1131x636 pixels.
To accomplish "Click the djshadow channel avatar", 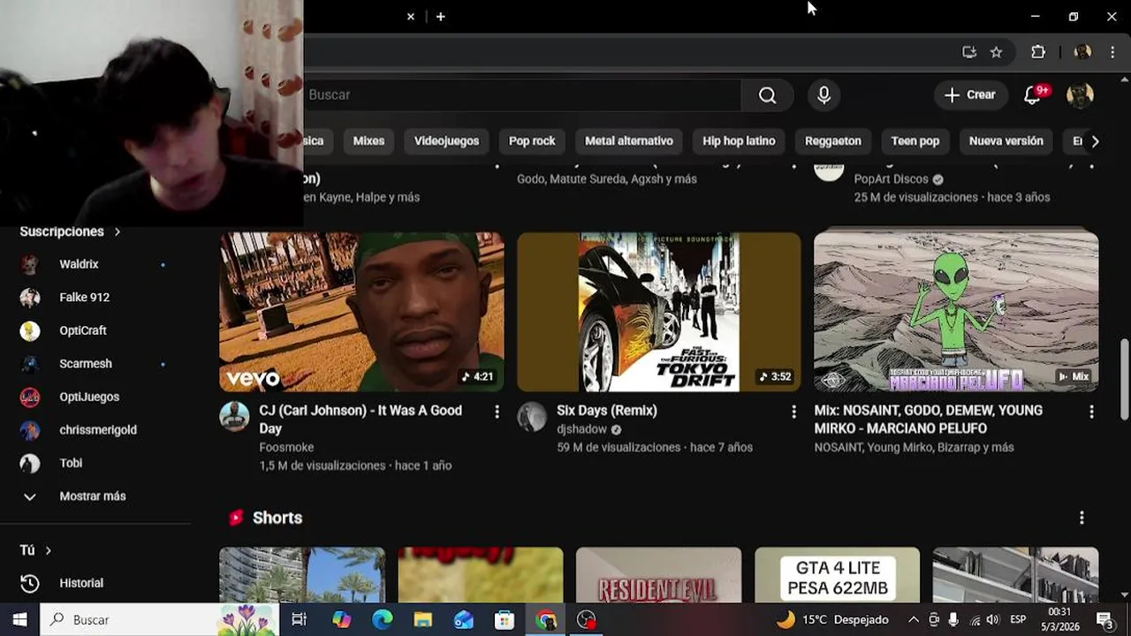I will tap(532, 417).
